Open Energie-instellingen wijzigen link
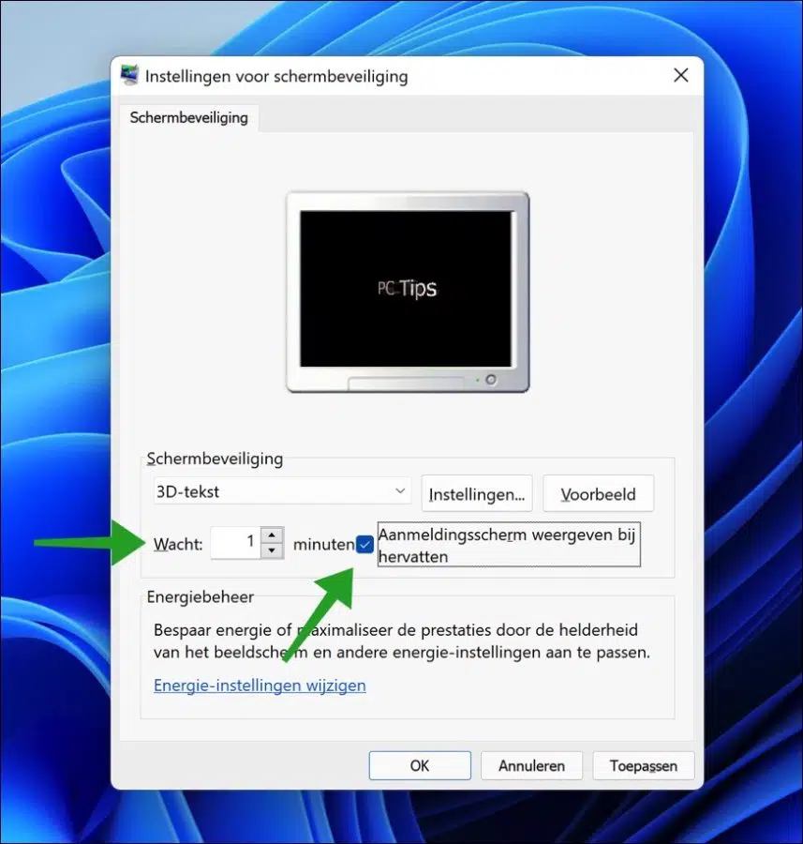 [x=260, y=686]
